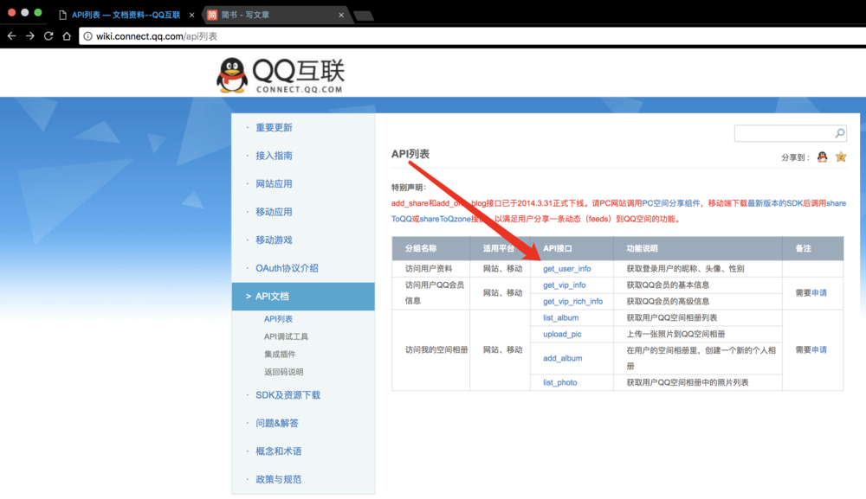The height and width of the screenshot is (499, 866).
Task: Open 重要更新 in sidebar
Action: coord(274,127)
